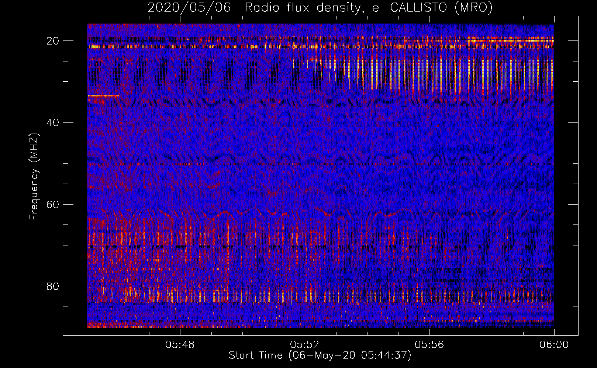The width and height of the screenshot is (597, 368).
Task: Click the 05:56 time tick label
Action: (x=429, y=345)
